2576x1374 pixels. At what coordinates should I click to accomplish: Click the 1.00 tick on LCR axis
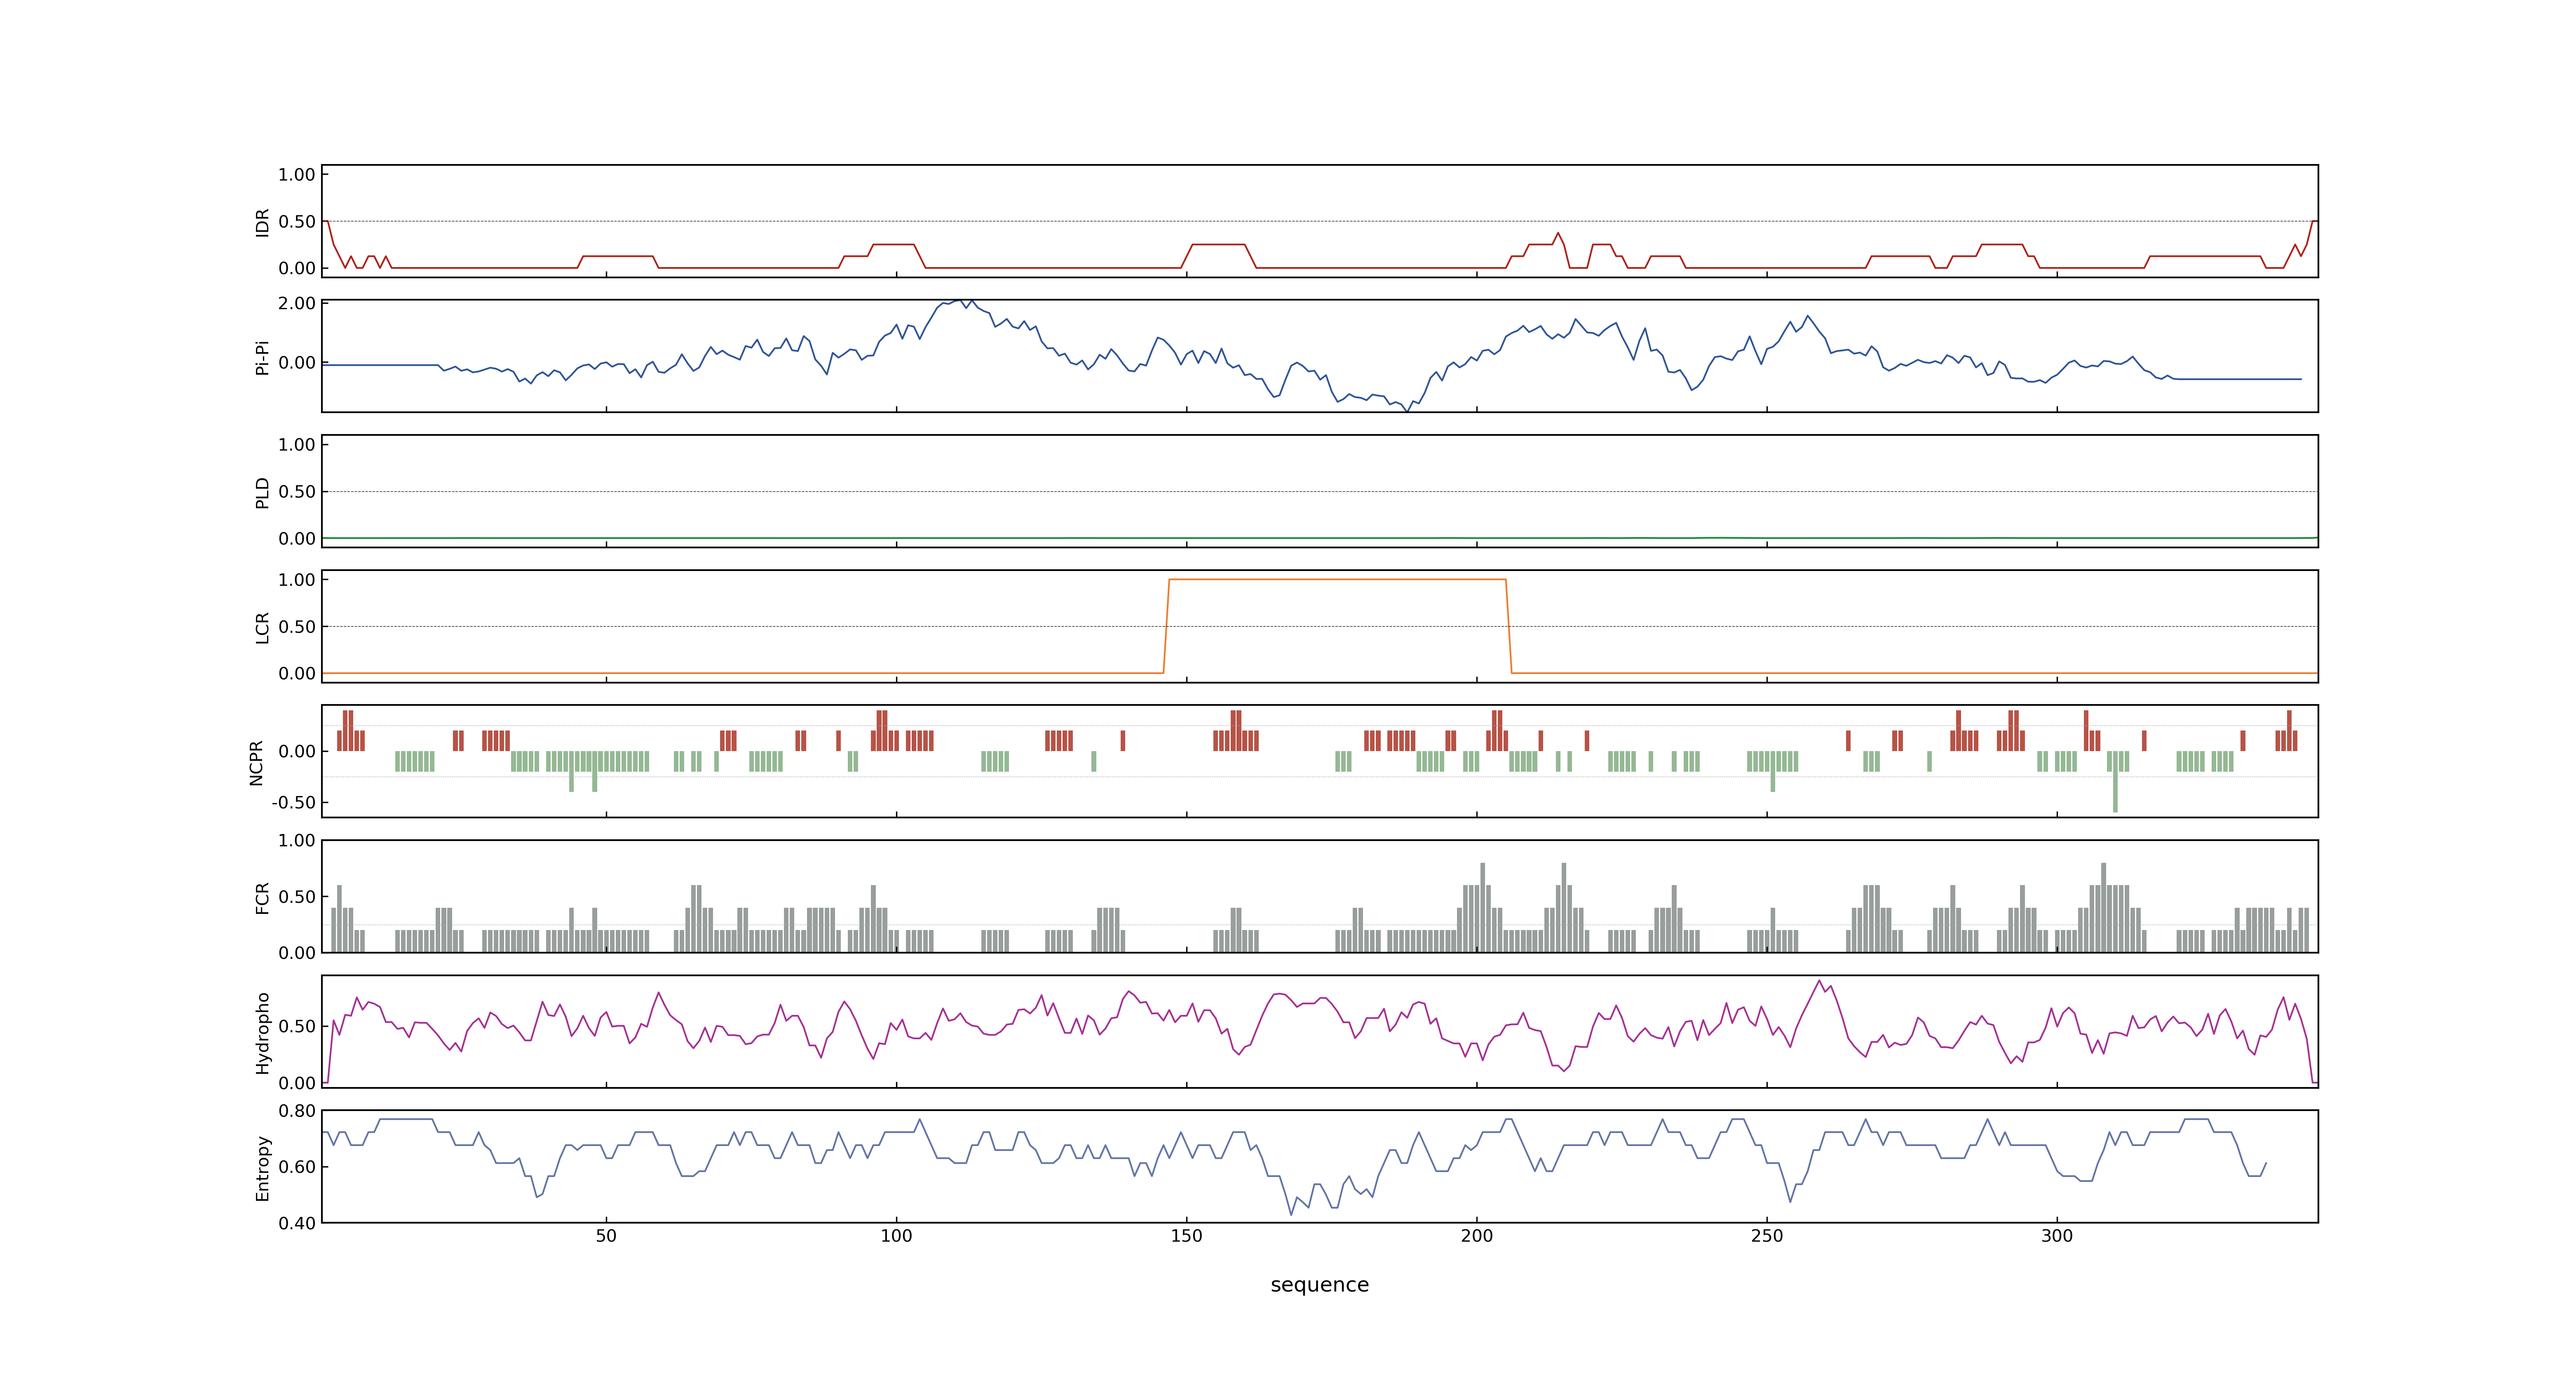297,579
